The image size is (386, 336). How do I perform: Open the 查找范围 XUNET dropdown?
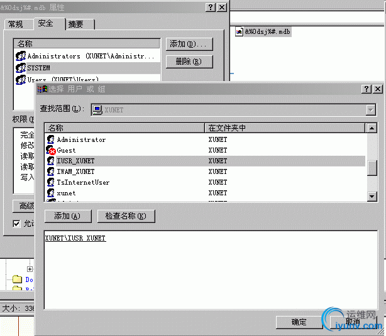(x=371, y=110)
